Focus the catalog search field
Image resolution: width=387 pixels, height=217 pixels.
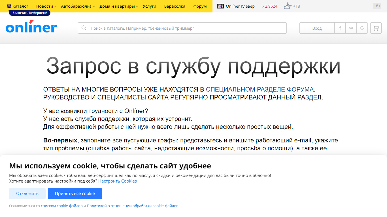pyautogui.click(x=182, y=28)
